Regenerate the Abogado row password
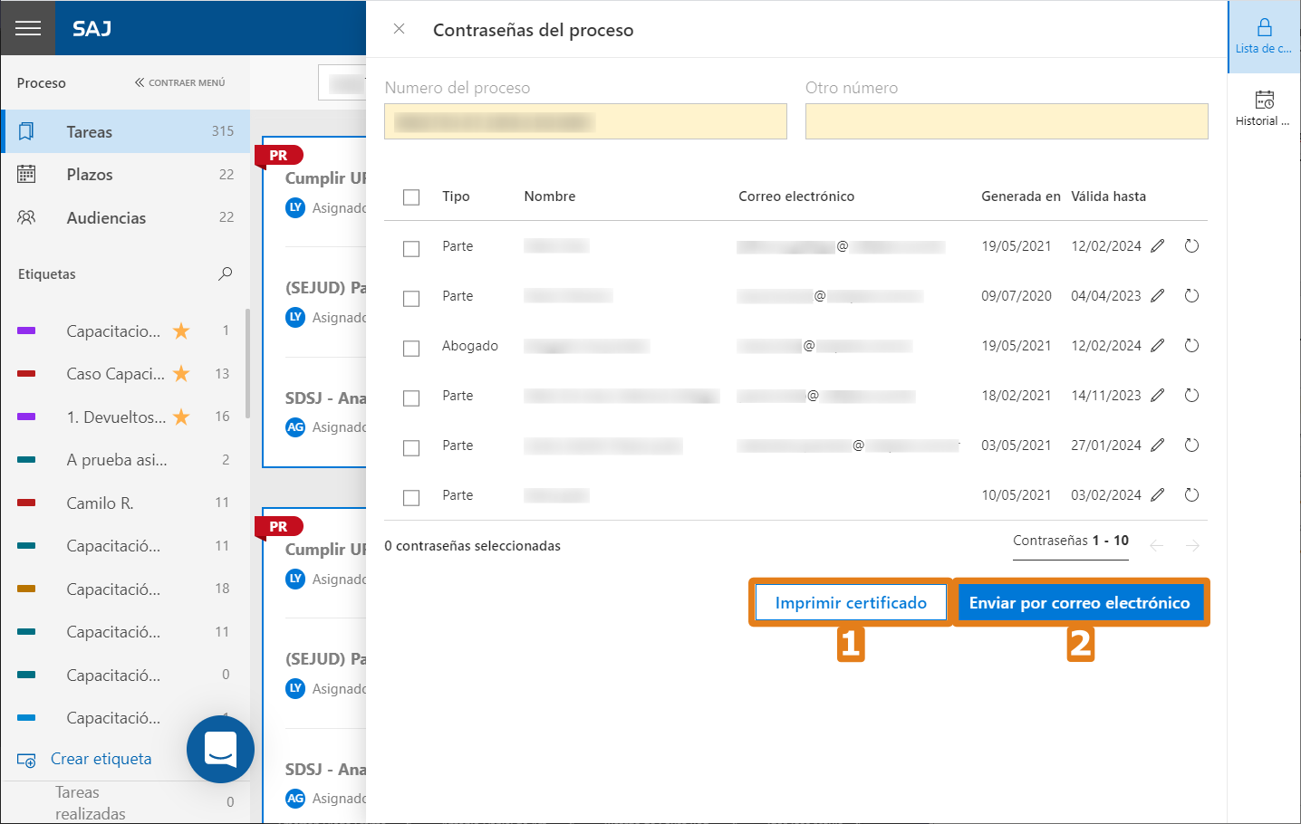1301x824 pixels. click(x=1191, y=346)
